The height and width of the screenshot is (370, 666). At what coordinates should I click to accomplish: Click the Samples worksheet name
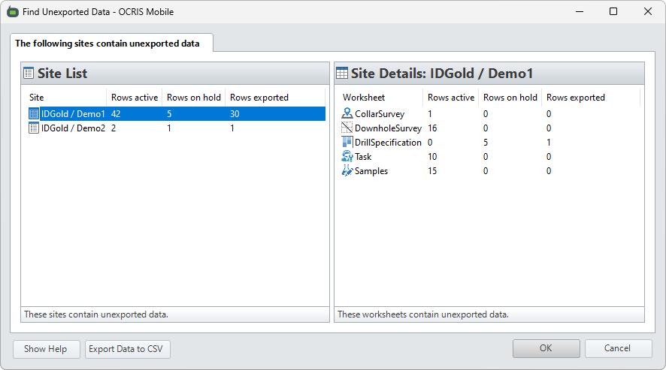point(371,171)
